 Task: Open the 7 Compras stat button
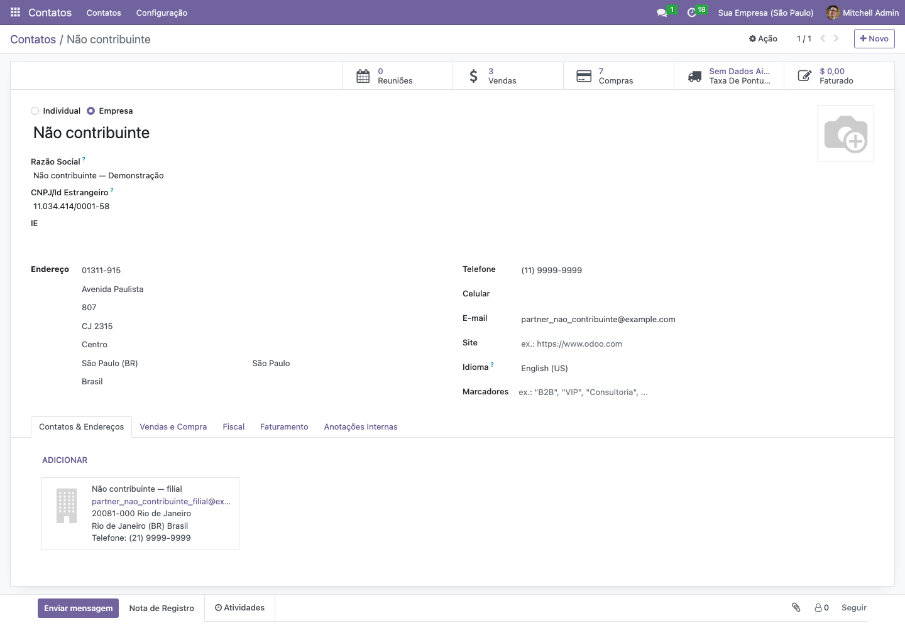[618, 76]
